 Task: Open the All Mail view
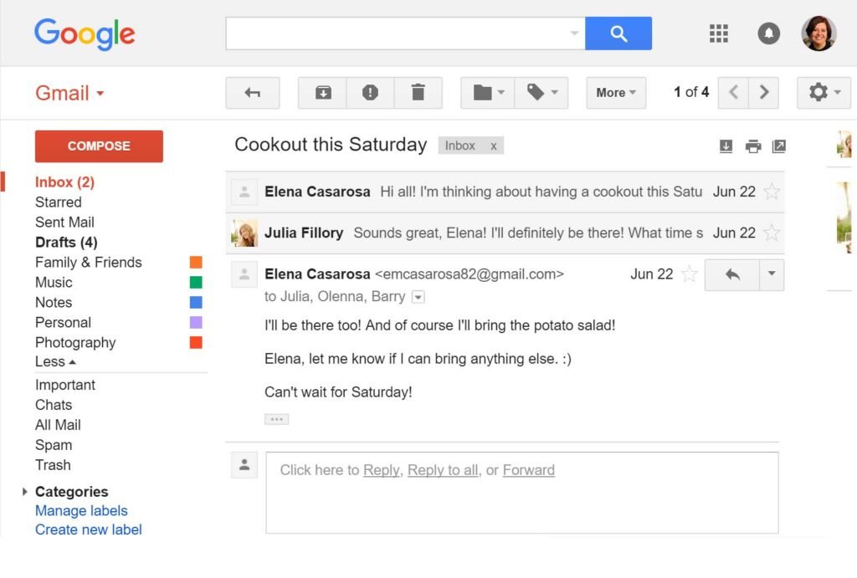(57, 424)
